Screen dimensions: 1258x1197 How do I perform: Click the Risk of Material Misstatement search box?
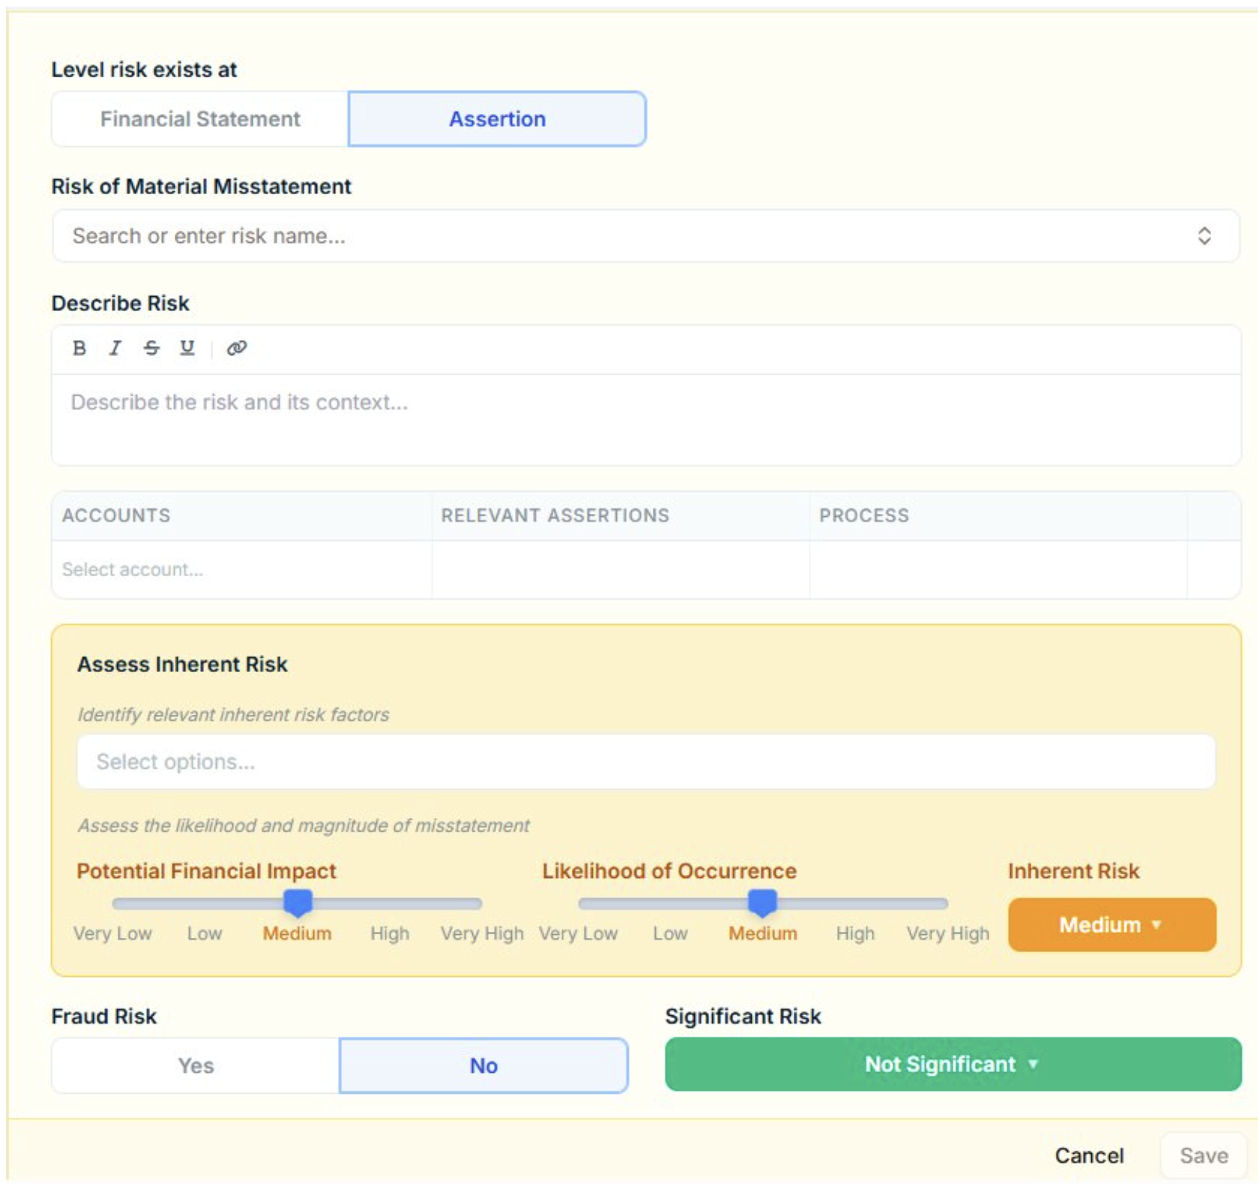point(646,236)
